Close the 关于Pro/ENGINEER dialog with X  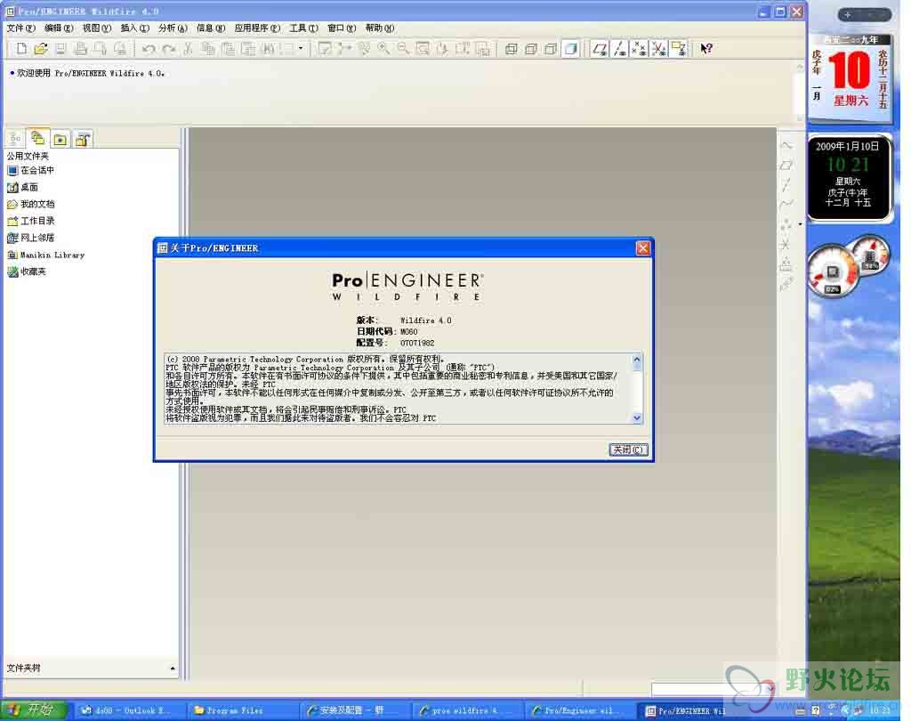tap(642, 248)
